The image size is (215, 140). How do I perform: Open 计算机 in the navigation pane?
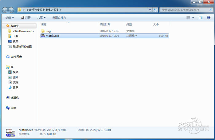tap(15, 98)
